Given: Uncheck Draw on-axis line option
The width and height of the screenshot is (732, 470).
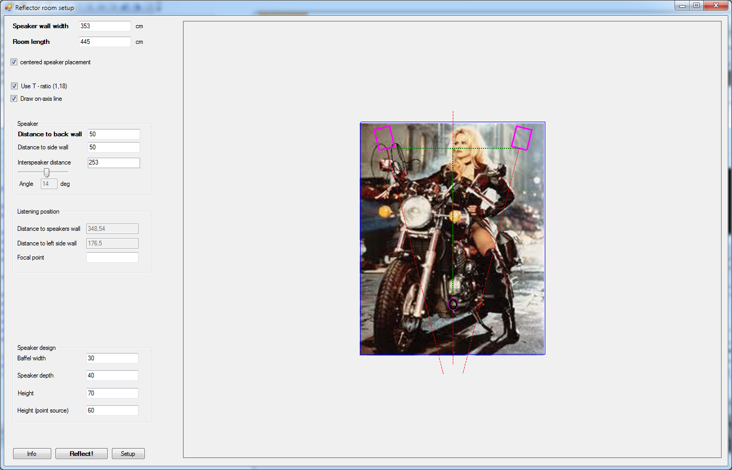Looking at the screenshot, I should point(14,99).
